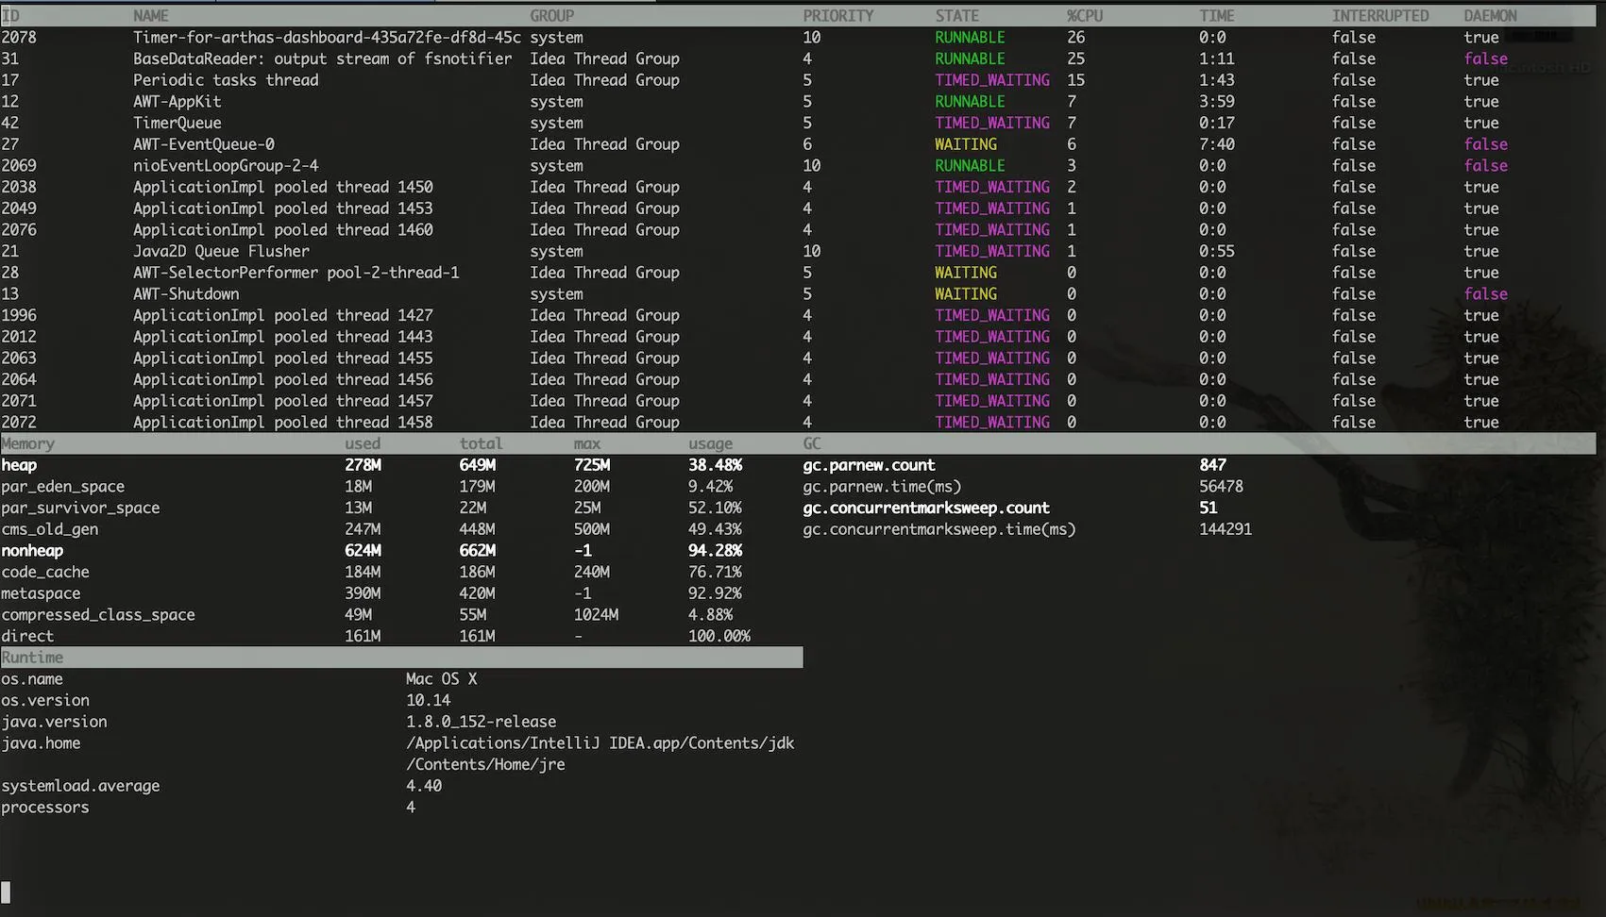
Task: Click WAITING state of AWT-EventQueue-0 row
Action: (966, 144)
